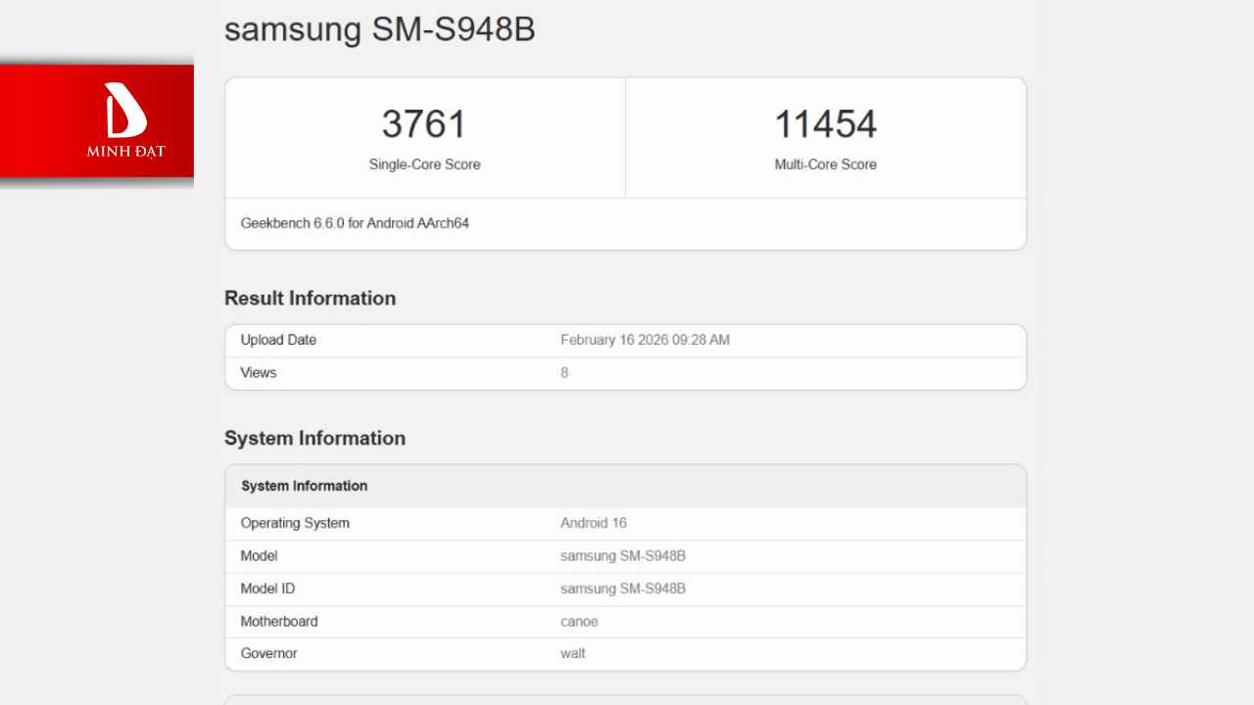Click the Upload Date value February 16 2026
Image resolution: width=1254 pixels, height=705 pixels.
point(645,340)
